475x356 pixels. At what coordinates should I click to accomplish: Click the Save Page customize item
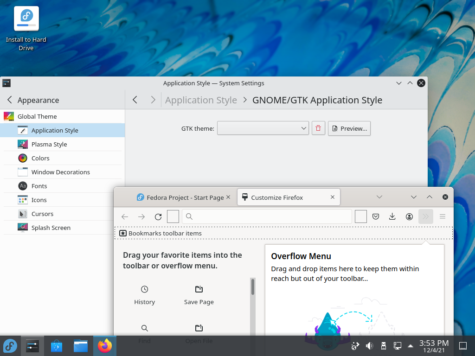click(x=199, y=295)
